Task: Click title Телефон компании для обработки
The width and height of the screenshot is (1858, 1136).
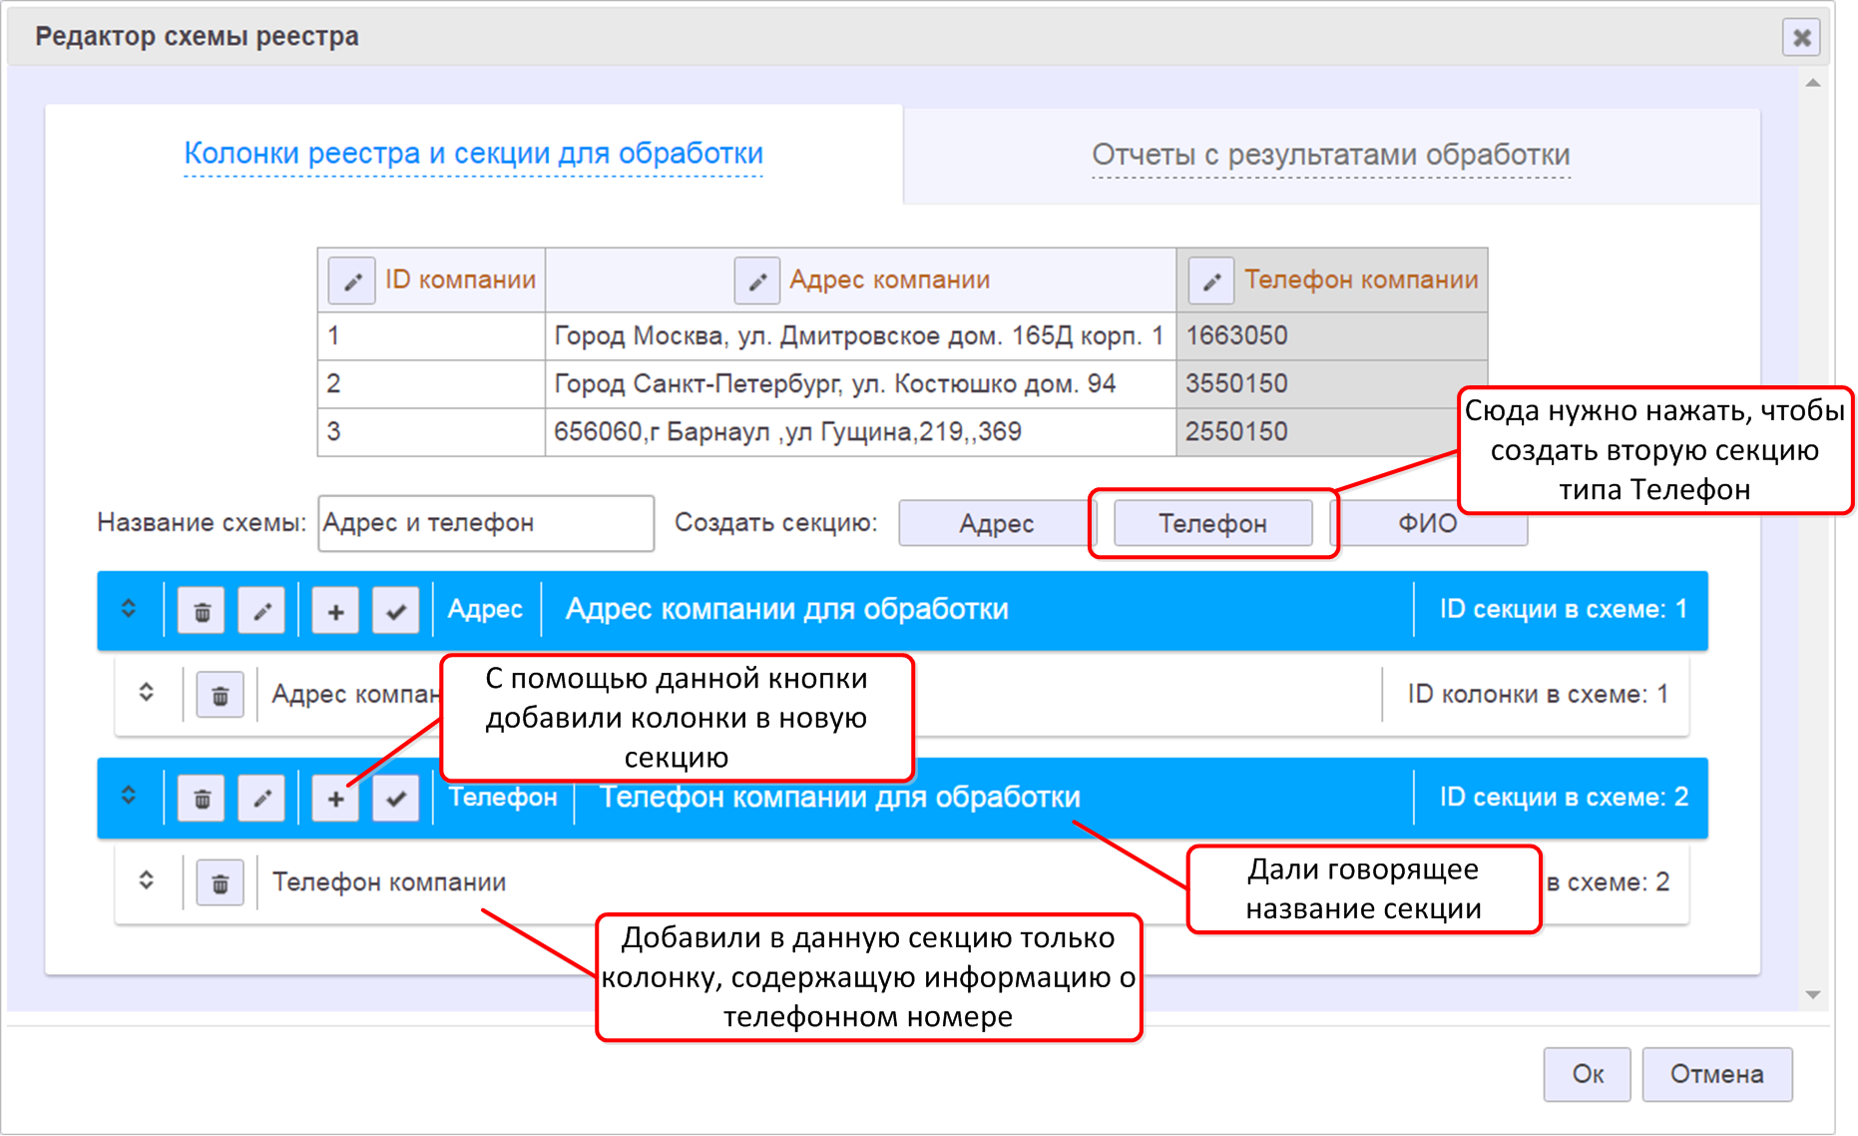Action: [x=840, y=798]
